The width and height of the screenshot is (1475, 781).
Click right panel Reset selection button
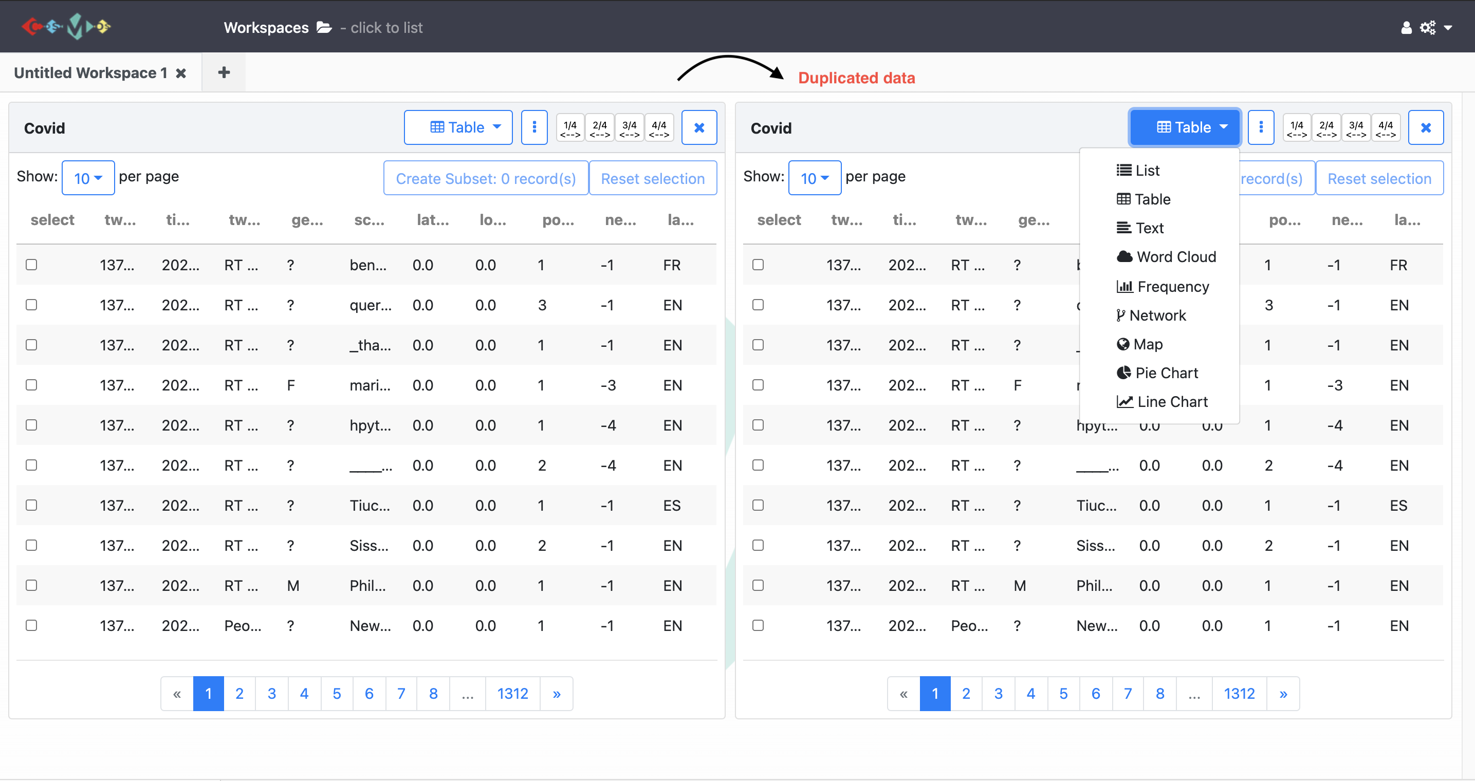(x=1379, y=178)
